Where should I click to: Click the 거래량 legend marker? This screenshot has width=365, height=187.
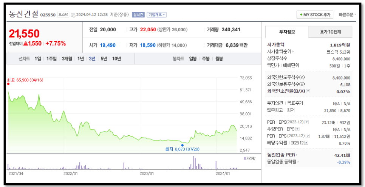click(245, 158)
